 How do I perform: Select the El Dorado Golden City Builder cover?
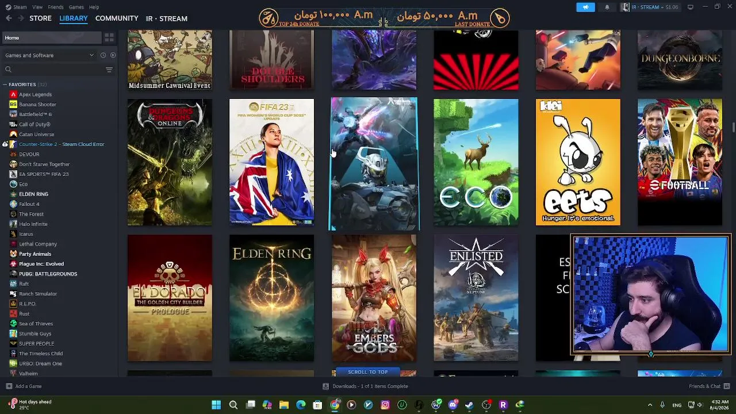(x=170, y=298)
